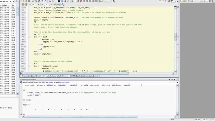
Task: Minimize the Command Window panel
Action: [169, 79]
